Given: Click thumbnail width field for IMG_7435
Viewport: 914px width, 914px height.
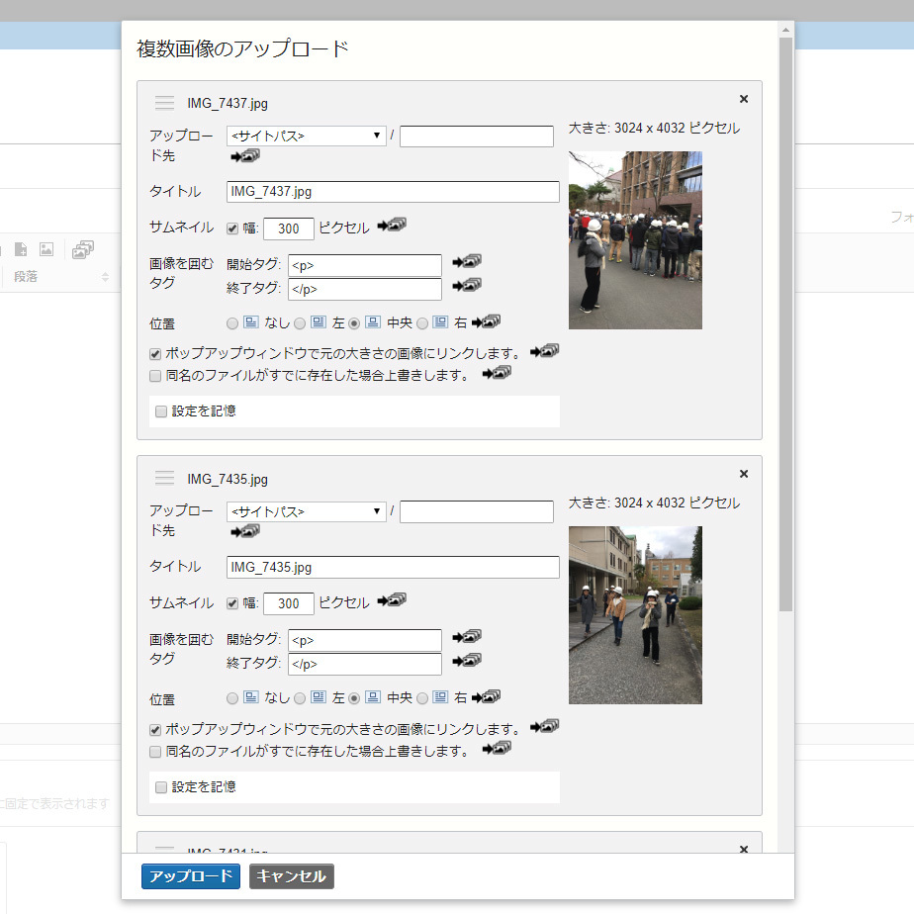Looking at the screenshot, I should (289, 603).
